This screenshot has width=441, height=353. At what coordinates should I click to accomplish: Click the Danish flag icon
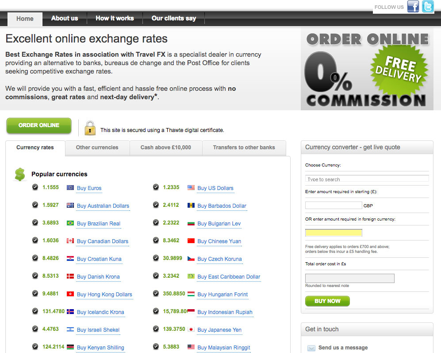tap(70, 276)
